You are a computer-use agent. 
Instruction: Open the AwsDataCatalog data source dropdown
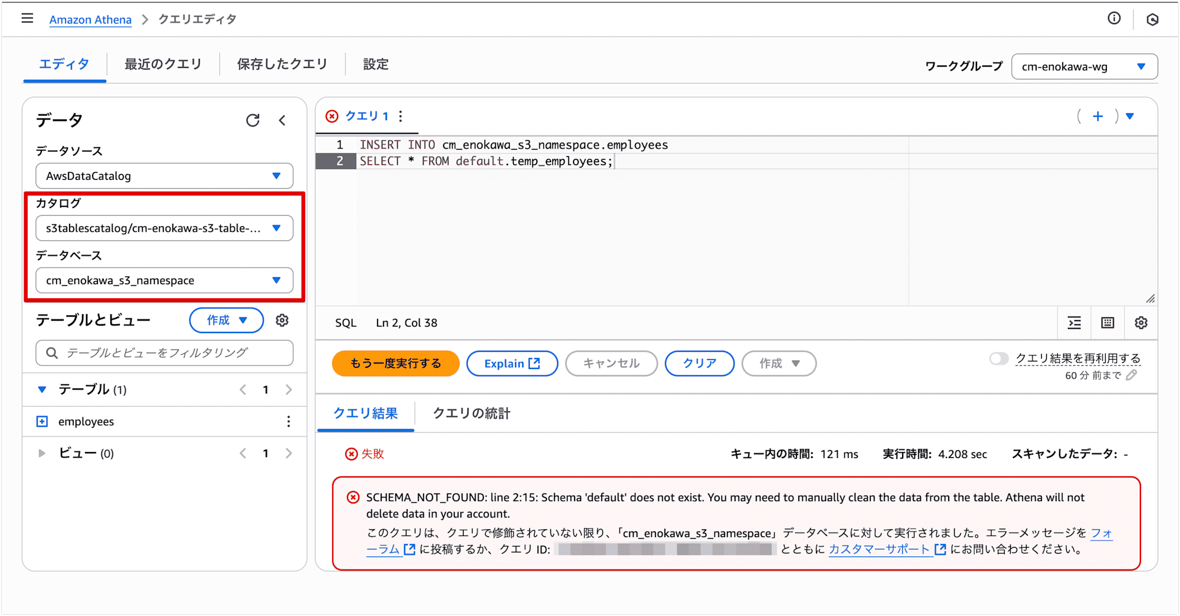pyautogui.click(x=164, y=176)
